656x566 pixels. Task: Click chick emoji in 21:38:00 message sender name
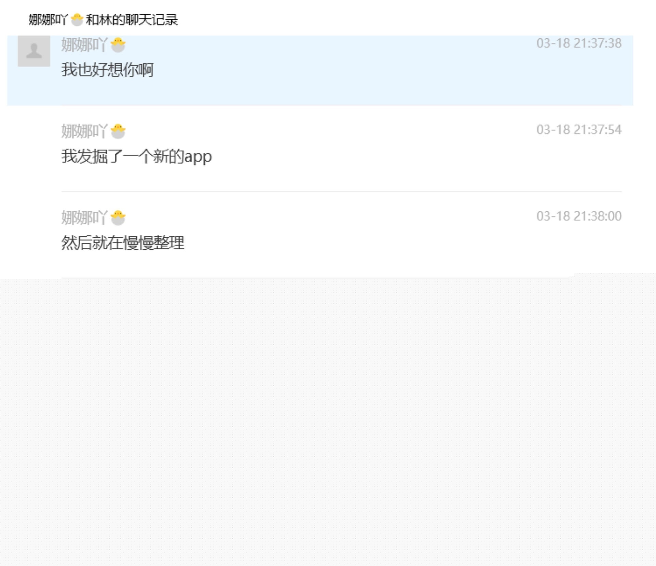[118, 218]
